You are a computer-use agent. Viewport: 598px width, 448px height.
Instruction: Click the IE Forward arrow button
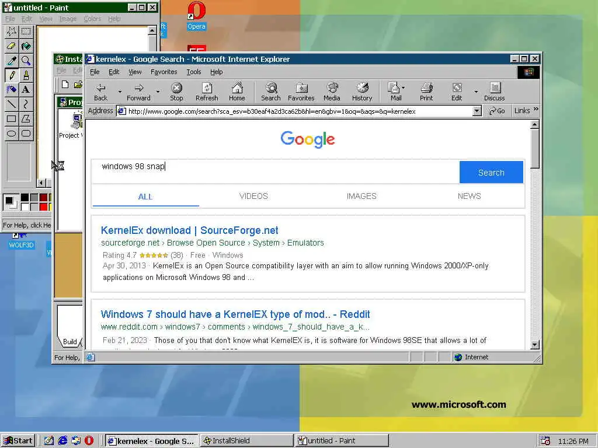[x=138, y=92]
